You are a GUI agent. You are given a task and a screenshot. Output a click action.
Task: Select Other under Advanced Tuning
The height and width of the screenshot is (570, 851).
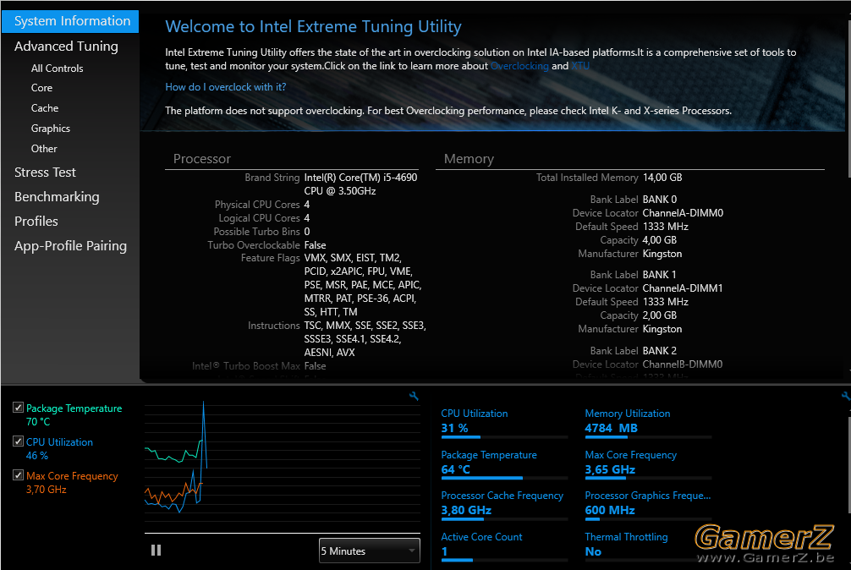(44, 149)
